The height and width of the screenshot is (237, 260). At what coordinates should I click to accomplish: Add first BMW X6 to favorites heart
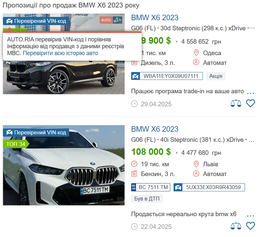click(251, 103)
